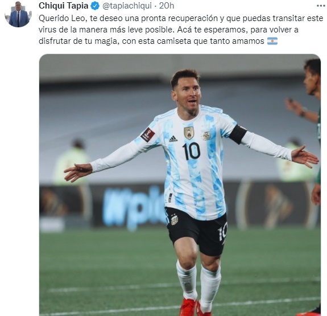Click the black number 10 on the shirt
Viewport: 327px width, 316px height.
(191, 151)
